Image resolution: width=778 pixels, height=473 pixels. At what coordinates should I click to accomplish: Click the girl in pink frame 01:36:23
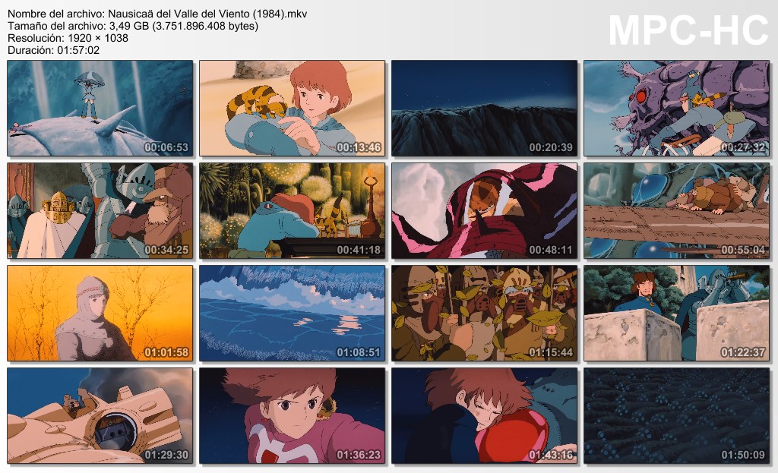[293, 415]
